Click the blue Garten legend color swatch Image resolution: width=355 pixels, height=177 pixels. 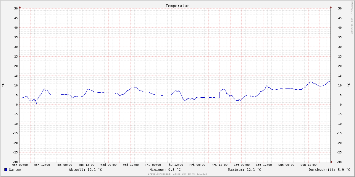point(6,170)
